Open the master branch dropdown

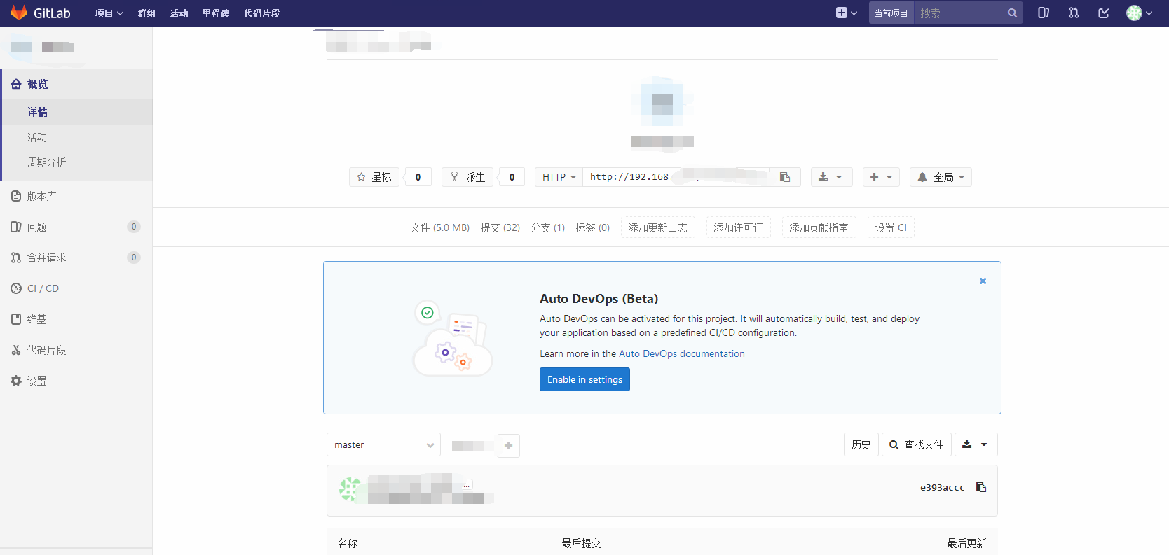(383, 444)
